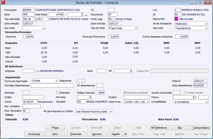Open the Listar livros dropdown
Screen dimensions: 213x139
point(136,102)
